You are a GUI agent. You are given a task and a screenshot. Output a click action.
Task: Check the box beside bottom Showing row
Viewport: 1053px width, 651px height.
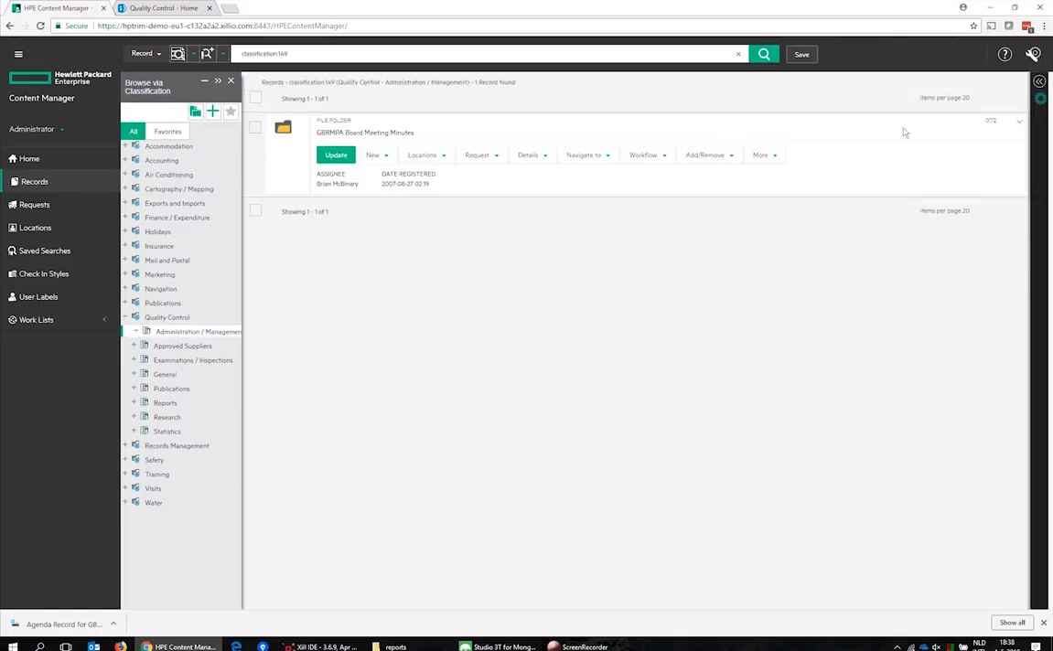pos(256,211)
